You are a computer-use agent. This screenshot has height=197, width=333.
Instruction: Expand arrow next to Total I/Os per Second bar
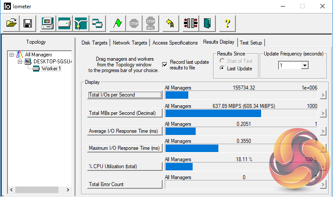point(323,95)
